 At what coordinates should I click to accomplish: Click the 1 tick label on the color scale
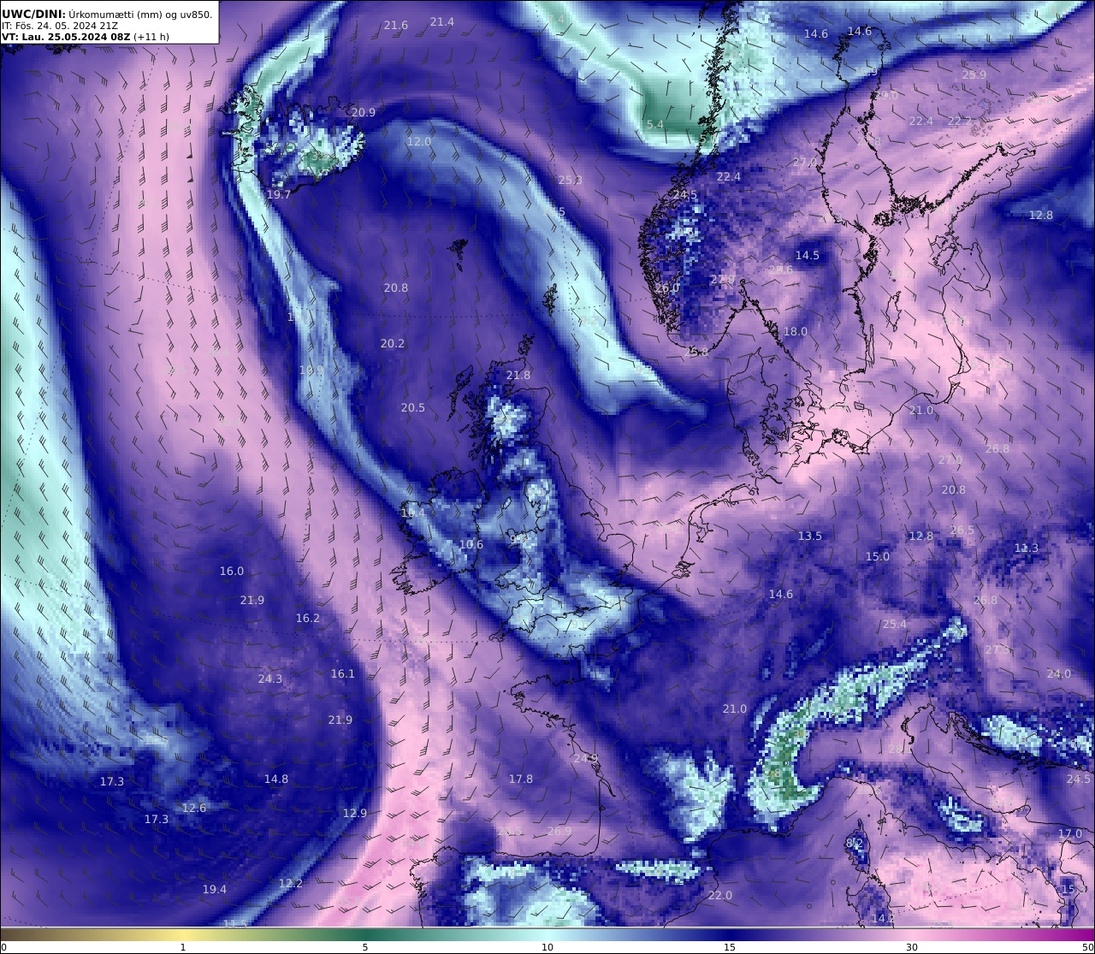pos(183,947)
